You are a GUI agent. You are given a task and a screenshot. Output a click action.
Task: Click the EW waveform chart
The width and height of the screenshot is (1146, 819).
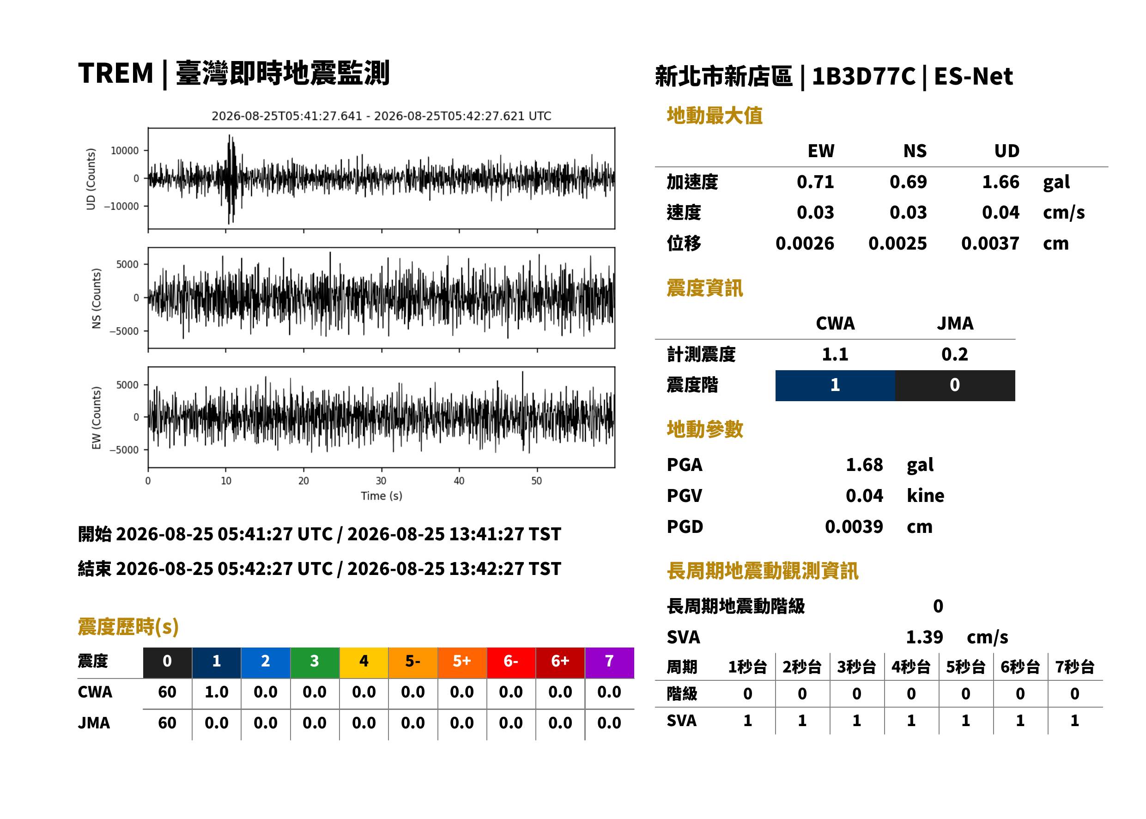pyautogui.click(x=381, y=417)
